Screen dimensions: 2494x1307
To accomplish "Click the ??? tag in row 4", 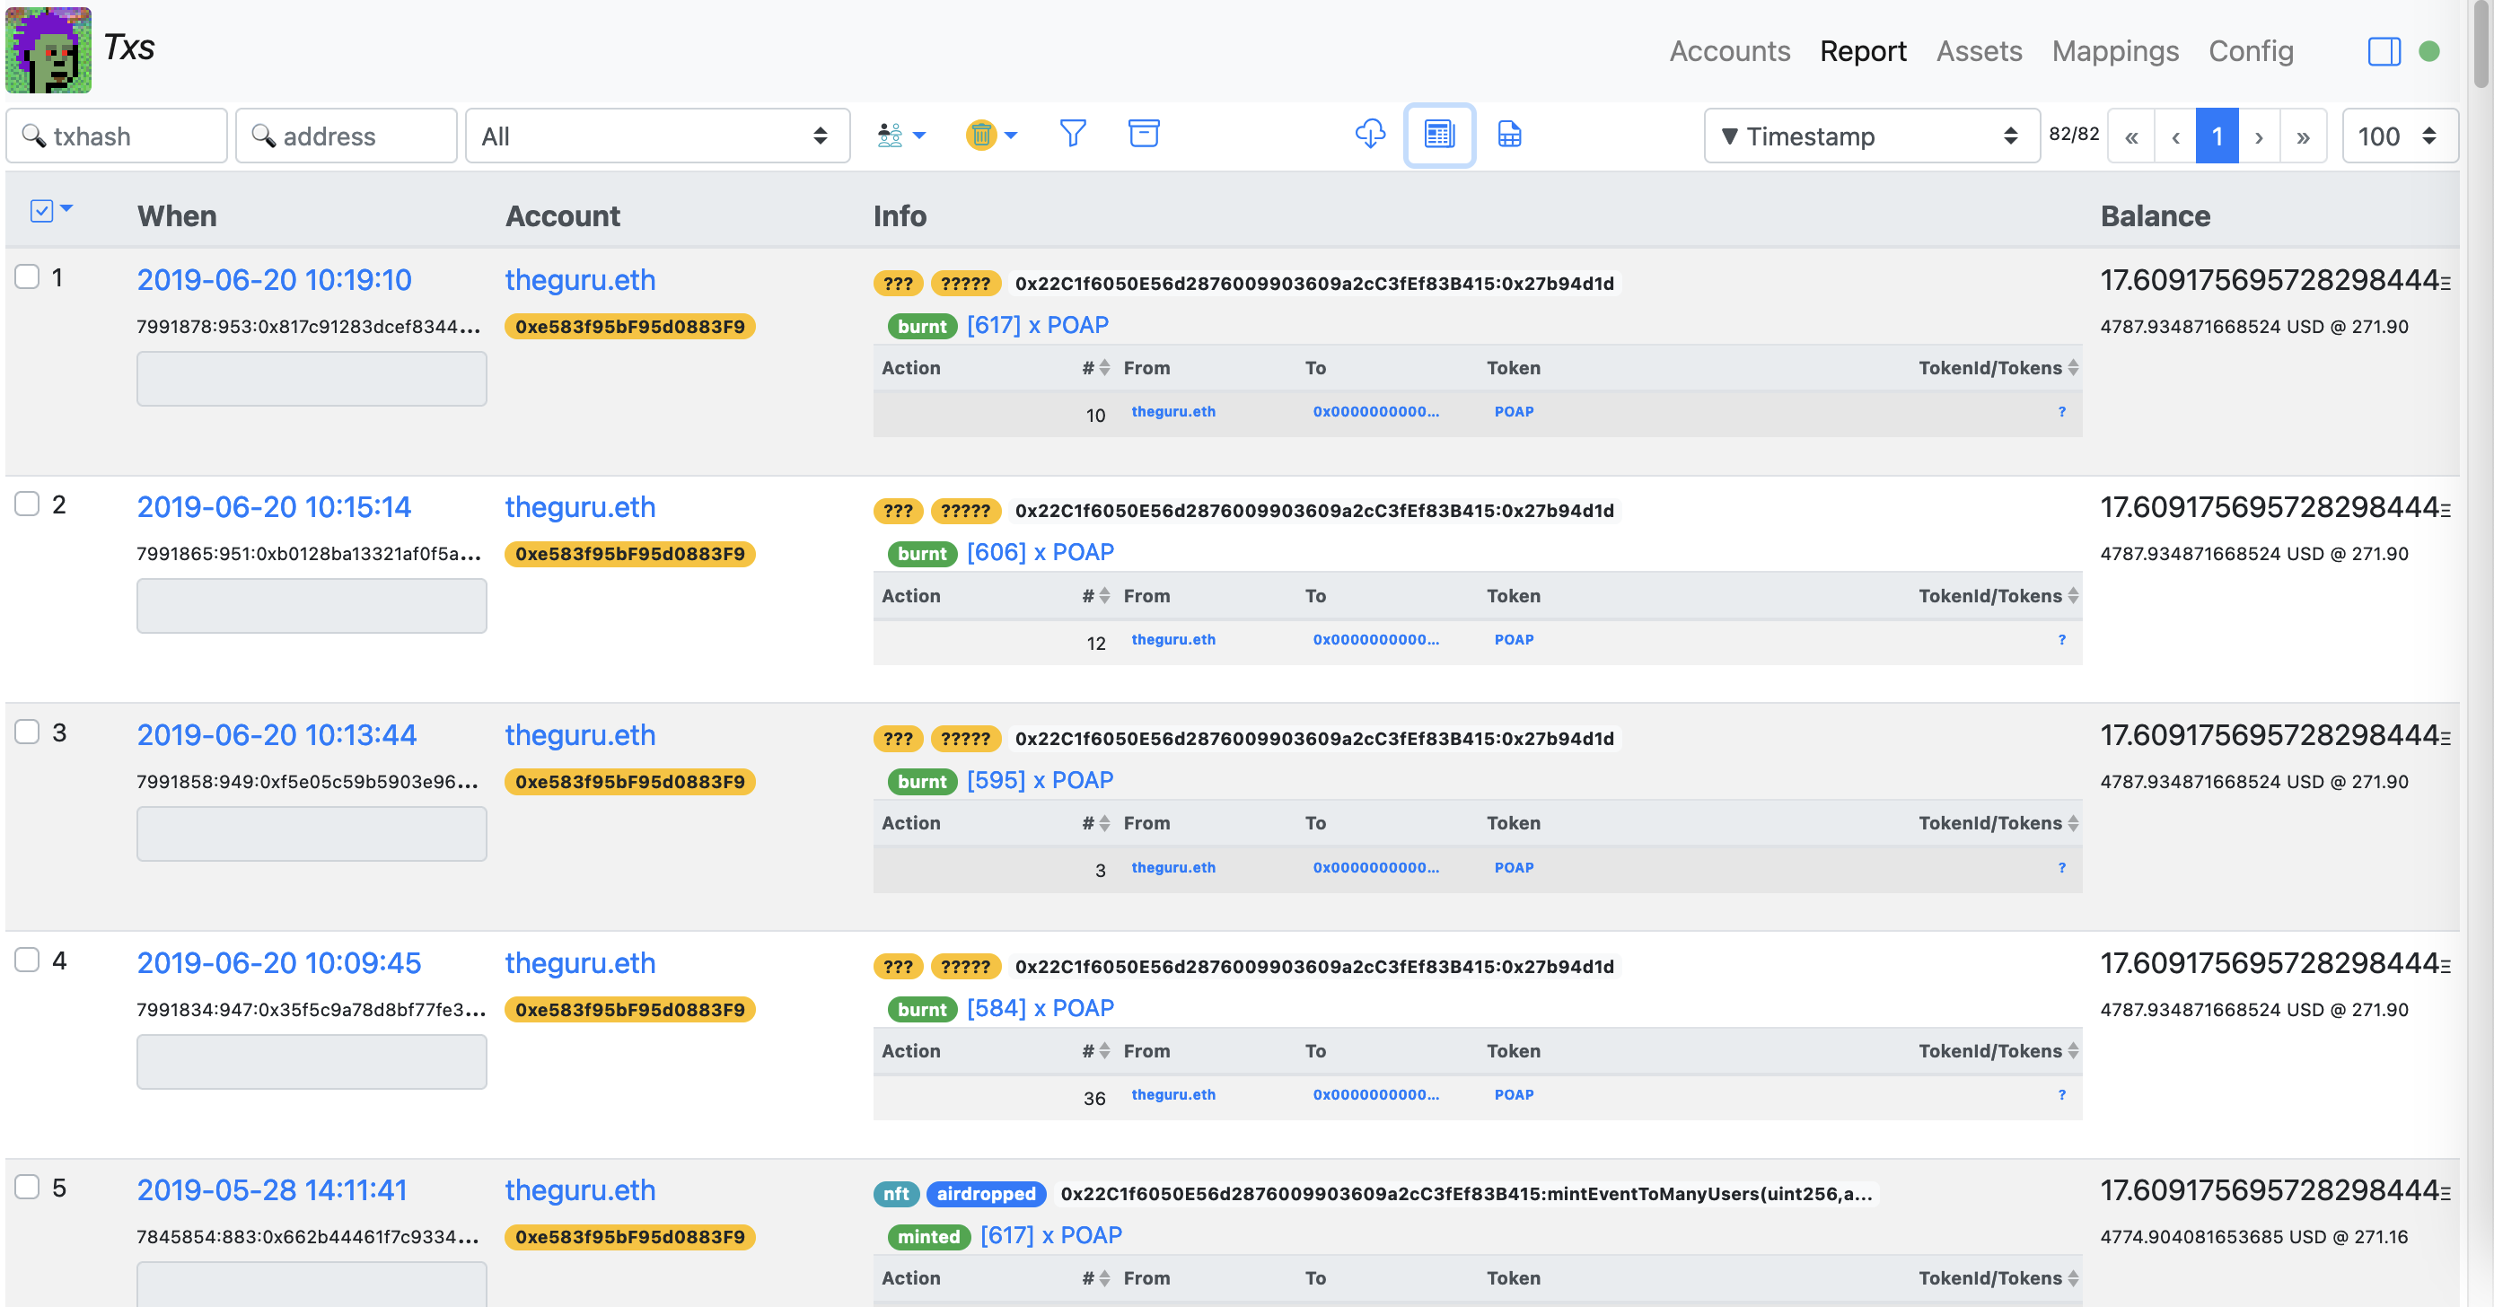I will click(x=898, y=966).
